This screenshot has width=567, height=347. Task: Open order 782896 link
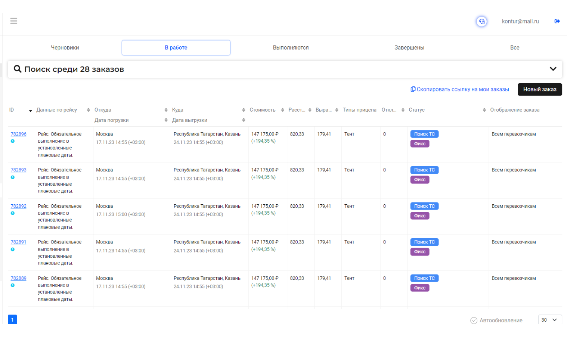click(19, 134)
